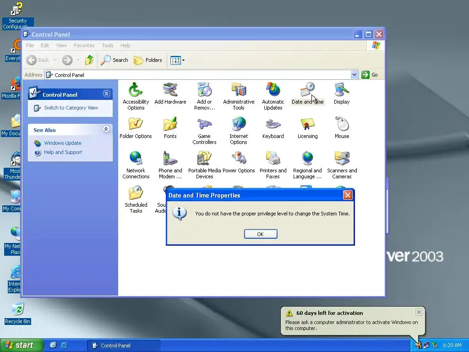The height and width of the screenshot is (352, 469).
Task: Open Add or Remove Programs icon
Action: [204, 96]
